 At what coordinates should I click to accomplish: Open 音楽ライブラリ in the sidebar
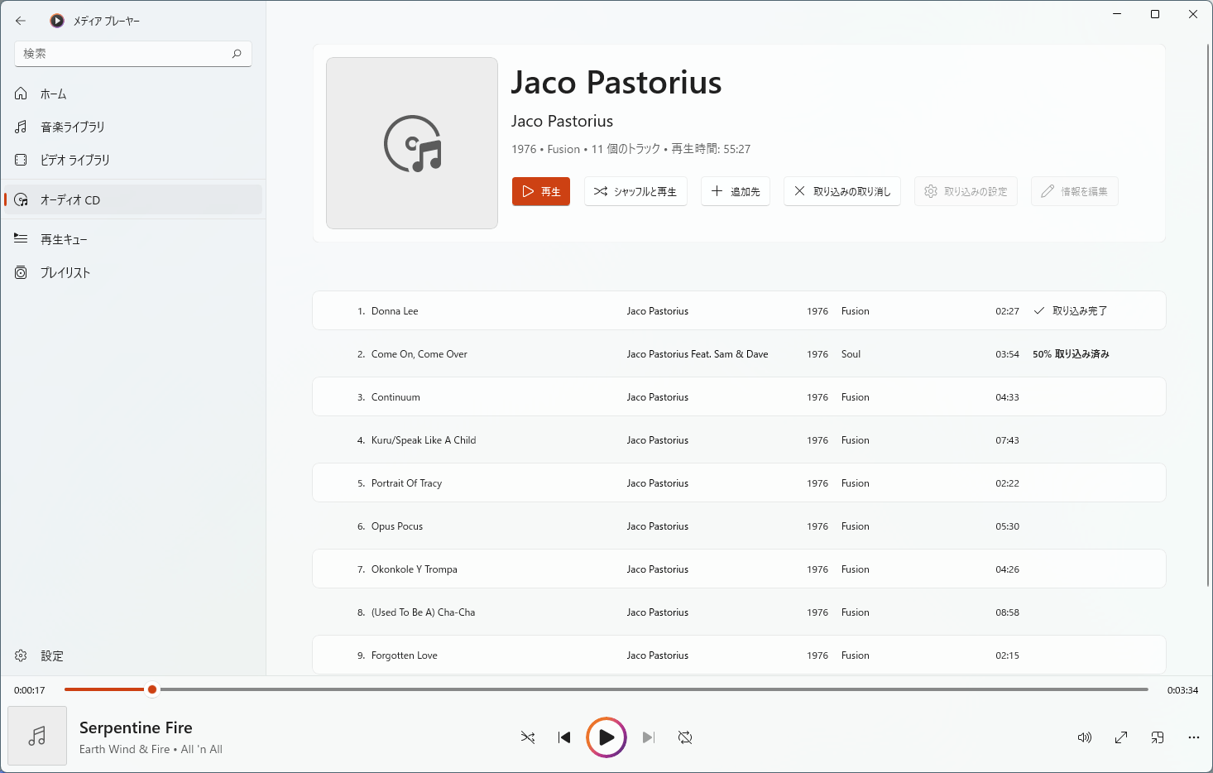[132, 127]
